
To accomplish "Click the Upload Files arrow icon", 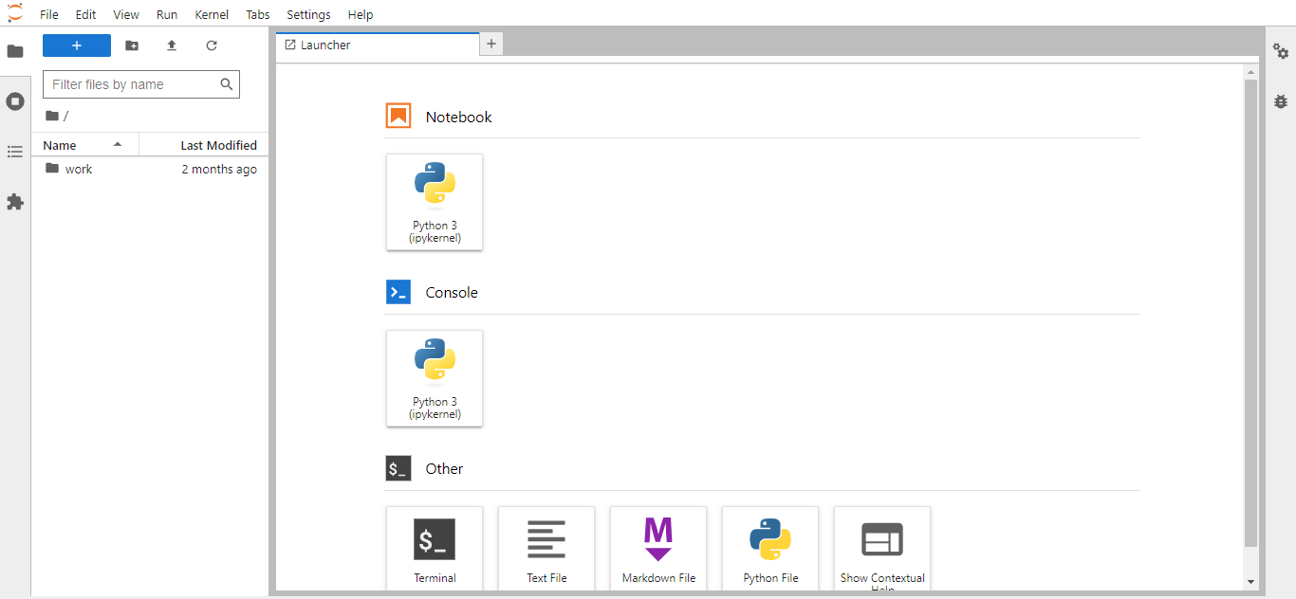I will tap(172, 45).
